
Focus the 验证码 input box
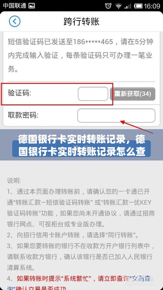(x=93, y=94)
